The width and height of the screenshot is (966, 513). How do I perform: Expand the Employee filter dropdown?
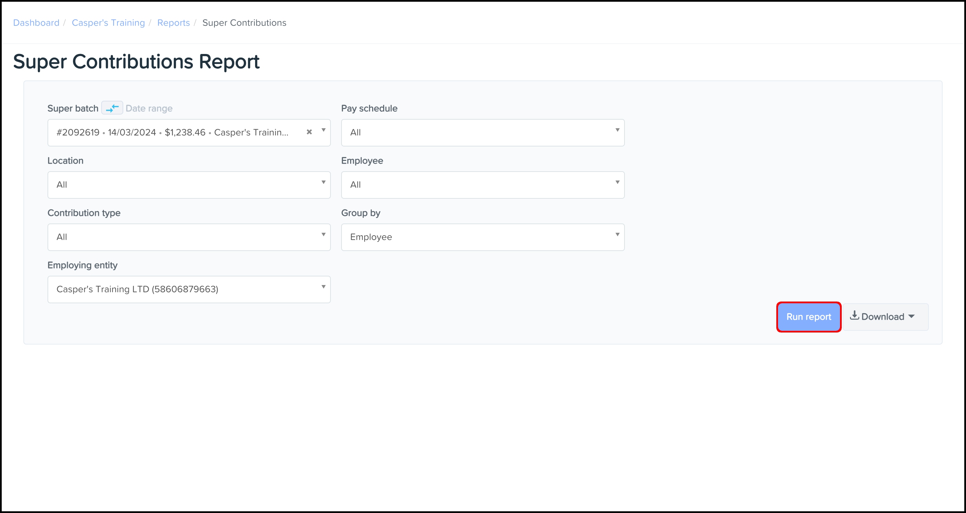pos(483,185)
